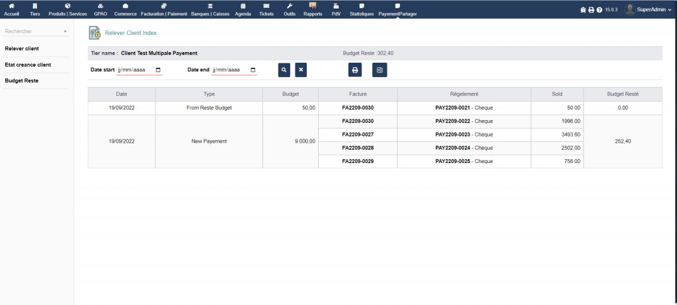Open the Facturation | Paiement menu
Image resolution: width=677 pixels, height=305 pixels.
pos(164,9)
